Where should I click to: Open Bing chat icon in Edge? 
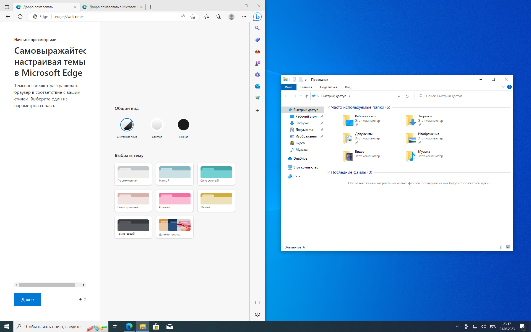coord(257,17)
